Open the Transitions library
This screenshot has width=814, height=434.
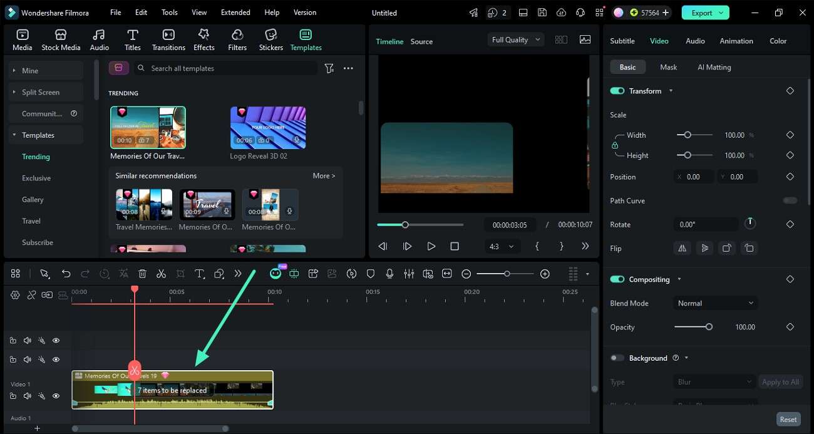tap(168, 39)
